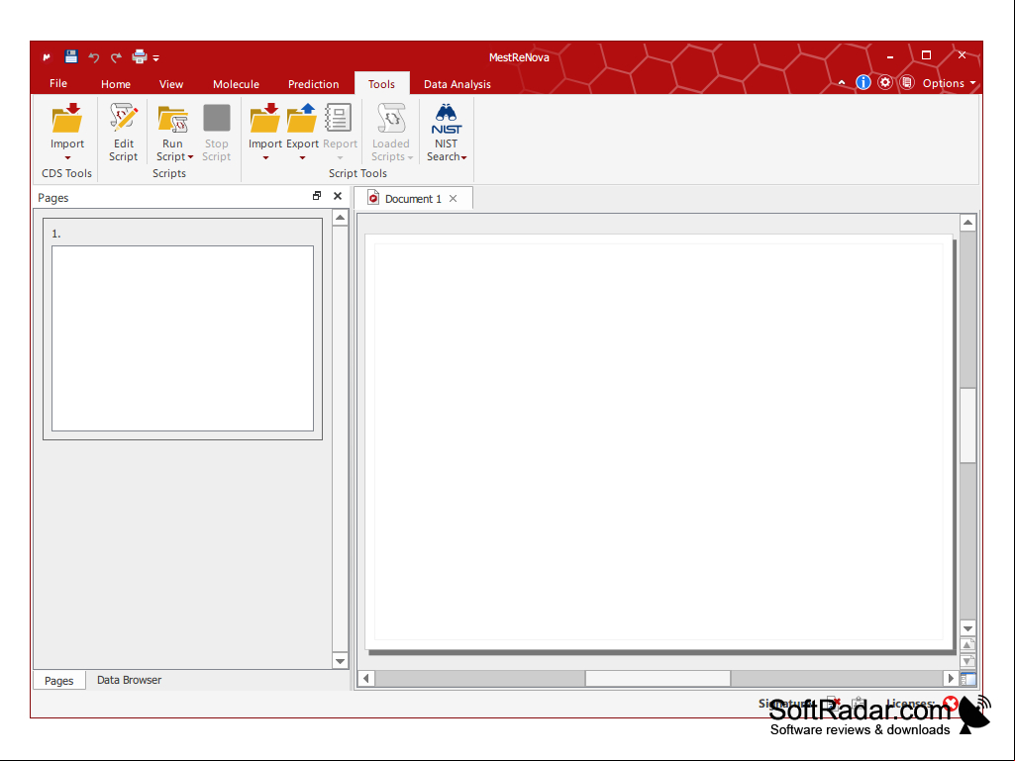Switch to the View ribbon tab
The height and width of the screenshot is (761, 1015).
(171, 84)
